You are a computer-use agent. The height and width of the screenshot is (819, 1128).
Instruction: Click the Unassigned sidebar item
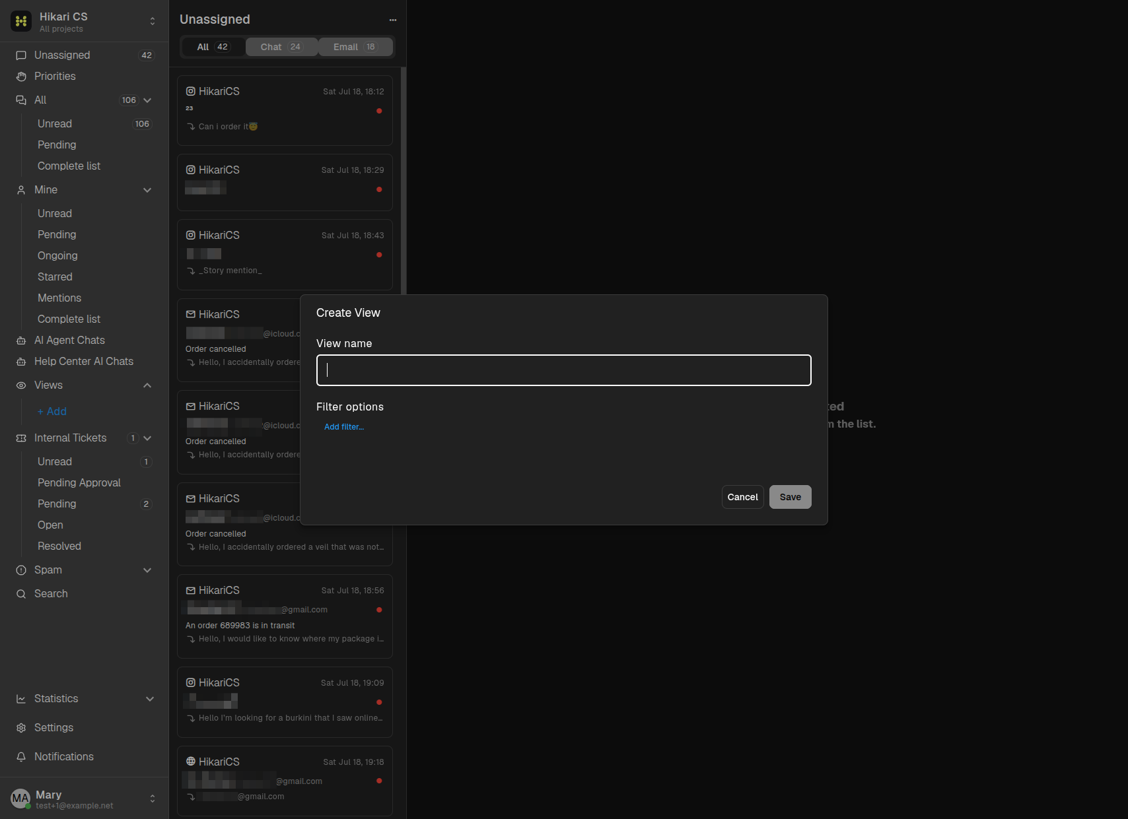tap(85, 55)
